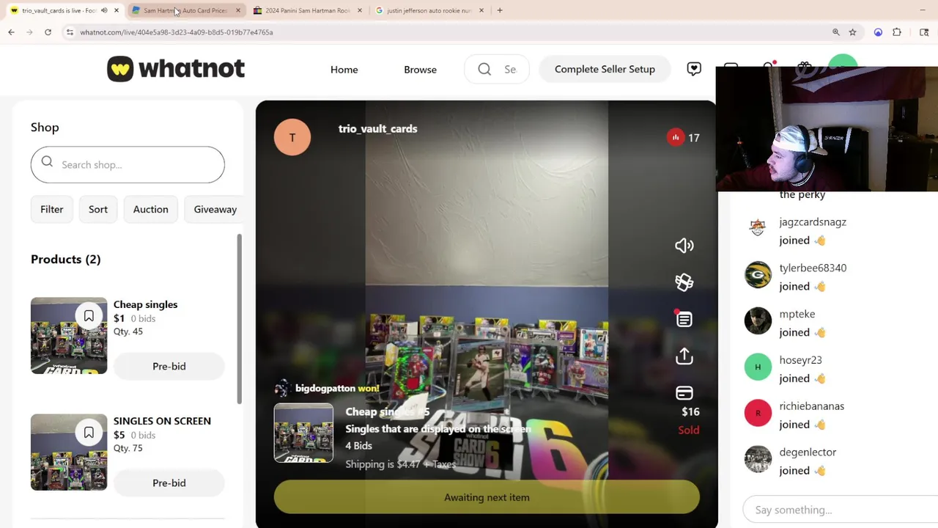The image size is (938, 528).
Task: Close the Sam Hartman Auto Card tab
Action: [237, 10]
